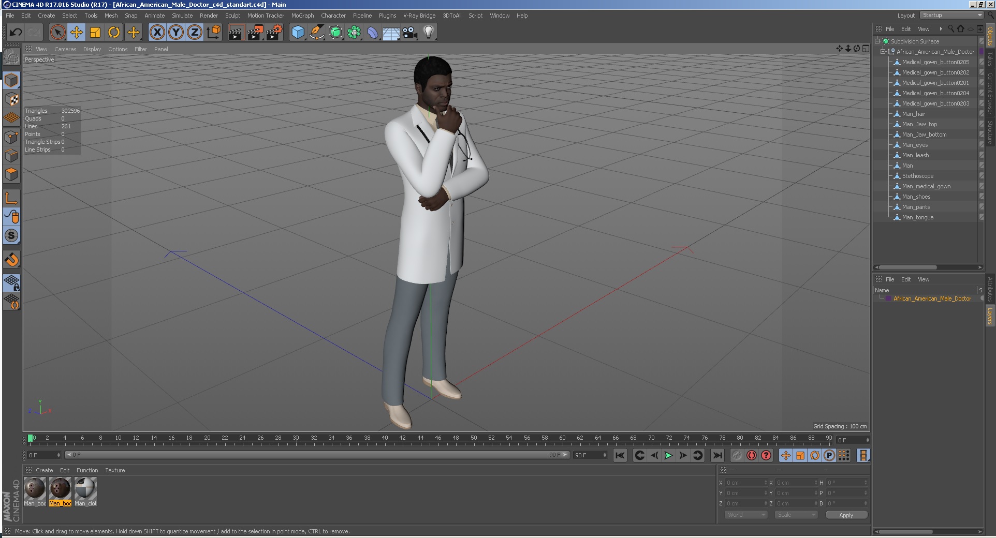Select Man_hair object in tree
This screenshot has height=538, width=996.
(914, 114)
